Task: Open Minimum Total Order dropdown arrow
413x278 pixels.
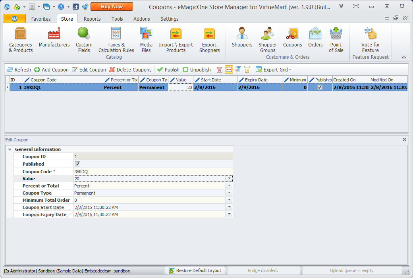Action: 229,200
